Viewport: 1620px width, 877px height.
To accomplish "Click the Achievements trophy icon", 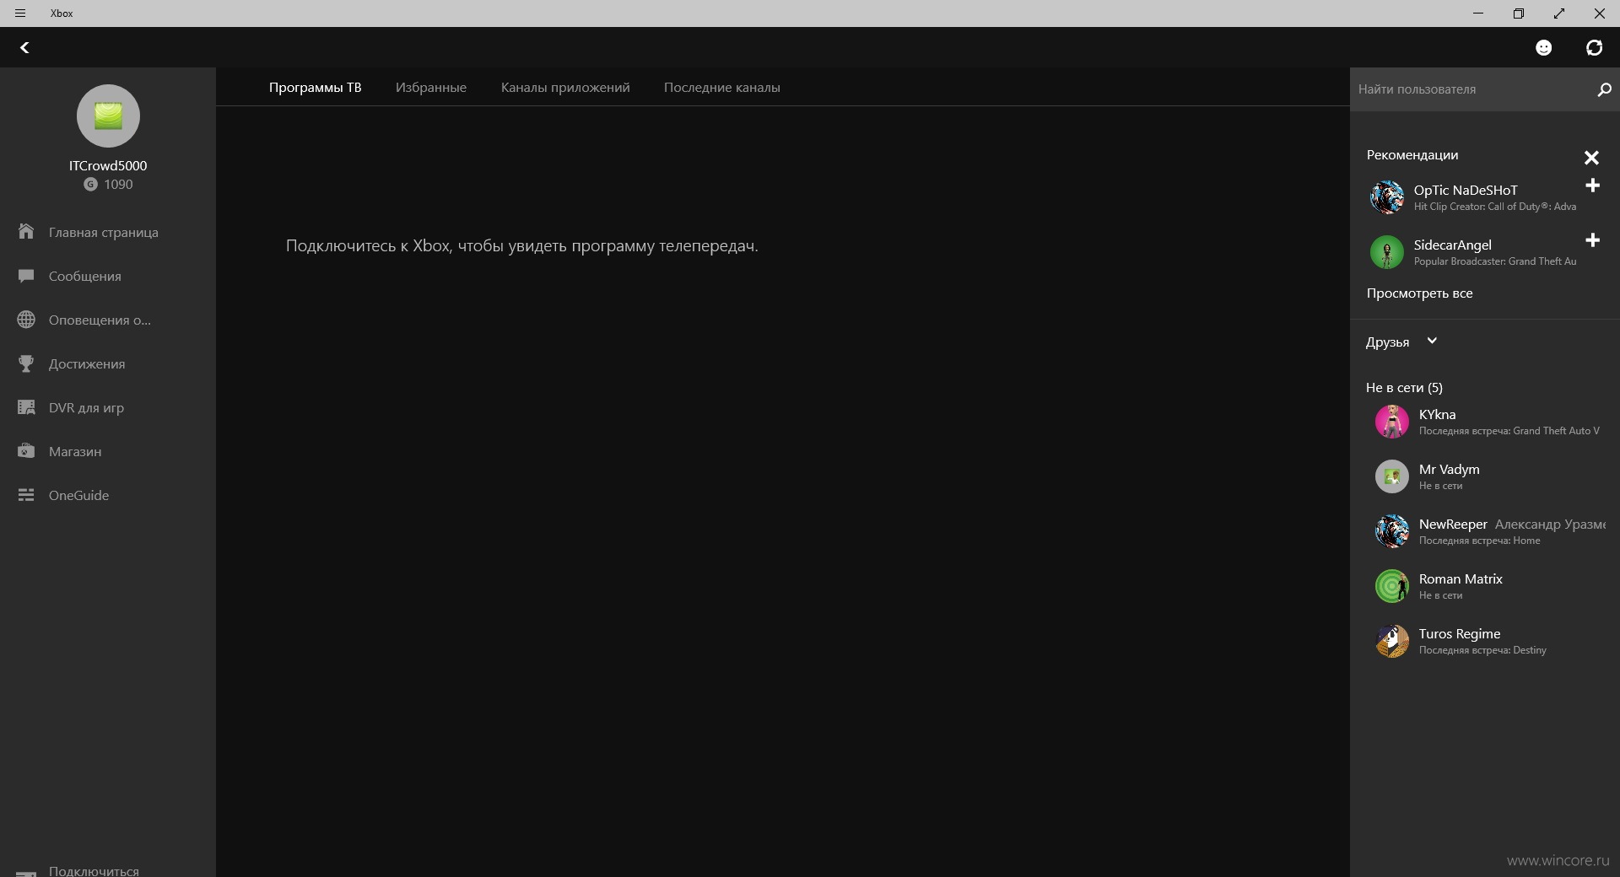I will [x=26, y=363].
